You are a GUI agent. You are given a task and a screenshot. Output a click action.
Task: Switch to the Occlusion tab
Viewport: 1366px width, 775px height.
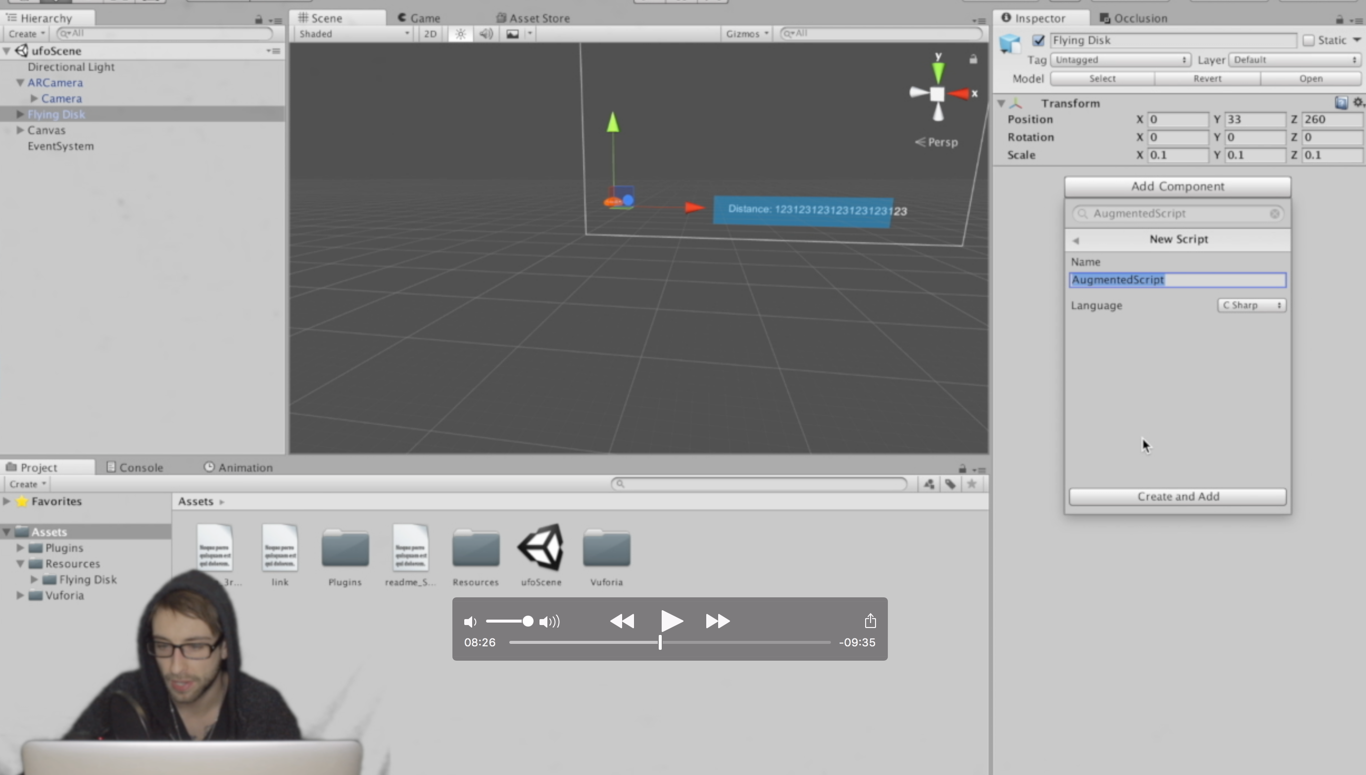(x=1133, y=18)
